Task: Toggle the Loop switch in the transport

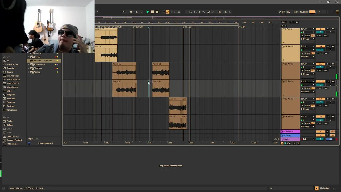Action: [208, 12]
